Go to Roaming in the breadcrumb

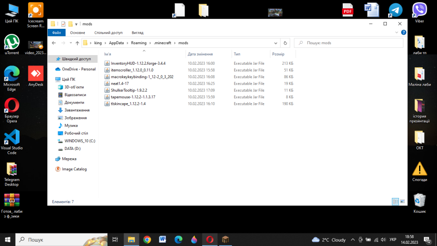(x=139, y=43)
